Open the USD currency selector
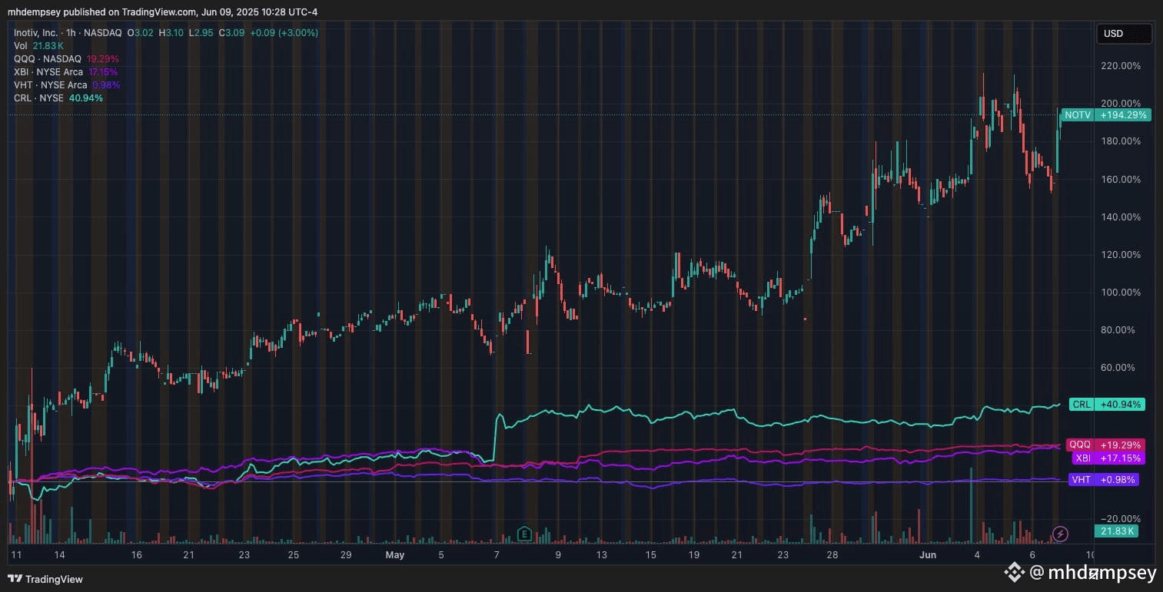Screen dimensions: 1163x592 1124,33
